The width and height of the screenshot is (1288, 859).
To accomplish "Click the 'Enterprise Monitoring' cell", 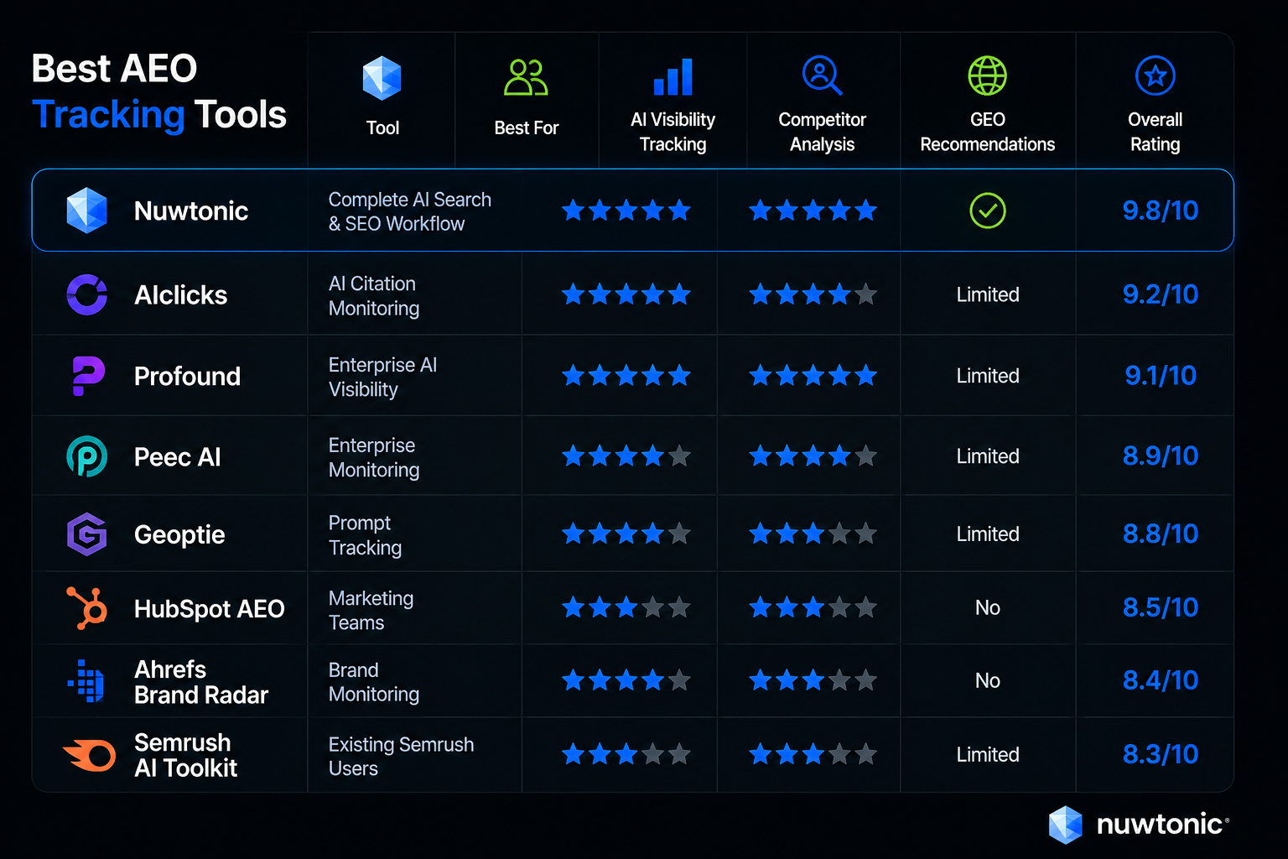I will (x=374, y=458).
